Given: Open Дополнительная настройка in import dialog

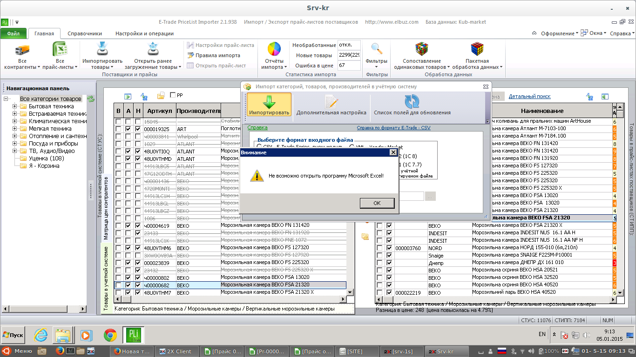Looking at the screenshot, I should (332, 105).
